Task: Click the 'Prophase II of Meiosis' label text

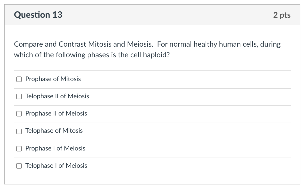Action: click(56, 113)
